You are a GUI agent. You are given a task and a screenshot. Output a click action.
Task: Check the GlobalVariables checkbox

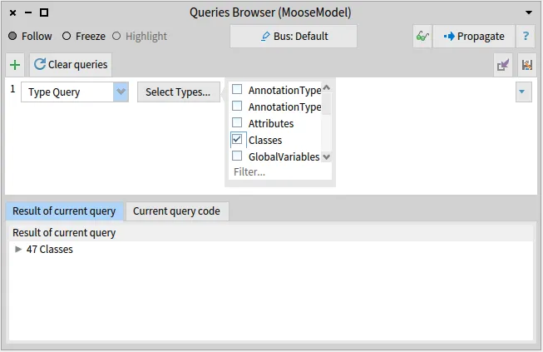[x=237, y=156]
